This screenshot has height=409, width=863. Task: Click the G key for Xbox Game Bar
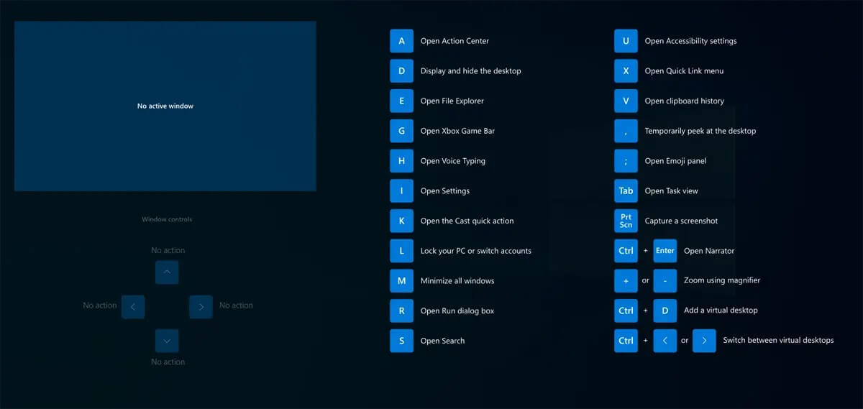click(401, 131)
